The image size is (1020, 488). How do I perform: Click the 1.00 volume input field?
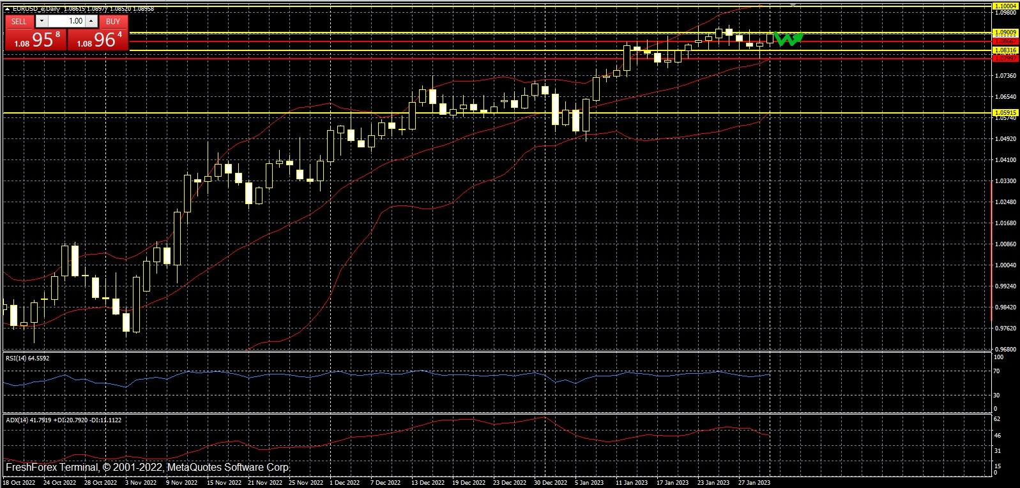pos(67,21)
